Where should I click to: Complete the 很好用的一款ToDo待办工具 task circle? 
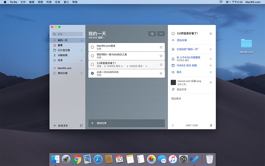point(92,56)
